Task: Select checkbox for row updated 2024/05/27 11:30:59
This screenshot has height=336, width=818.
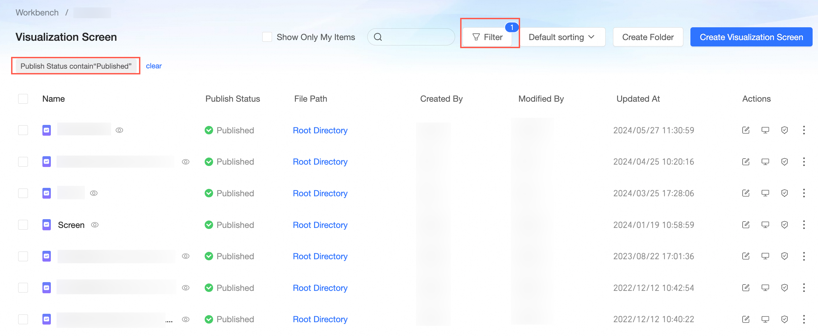Action: tap(23, 130)
